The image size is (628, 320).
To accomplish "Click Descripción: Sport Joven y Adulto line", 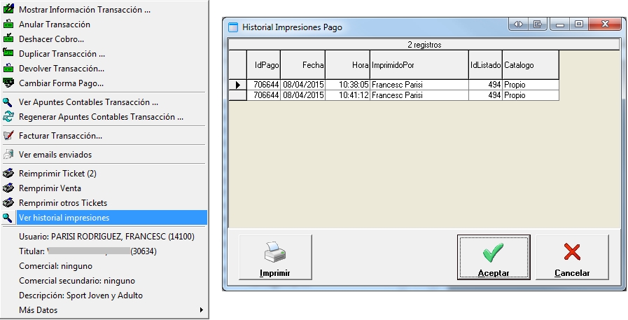I will (x=81, y=295).
